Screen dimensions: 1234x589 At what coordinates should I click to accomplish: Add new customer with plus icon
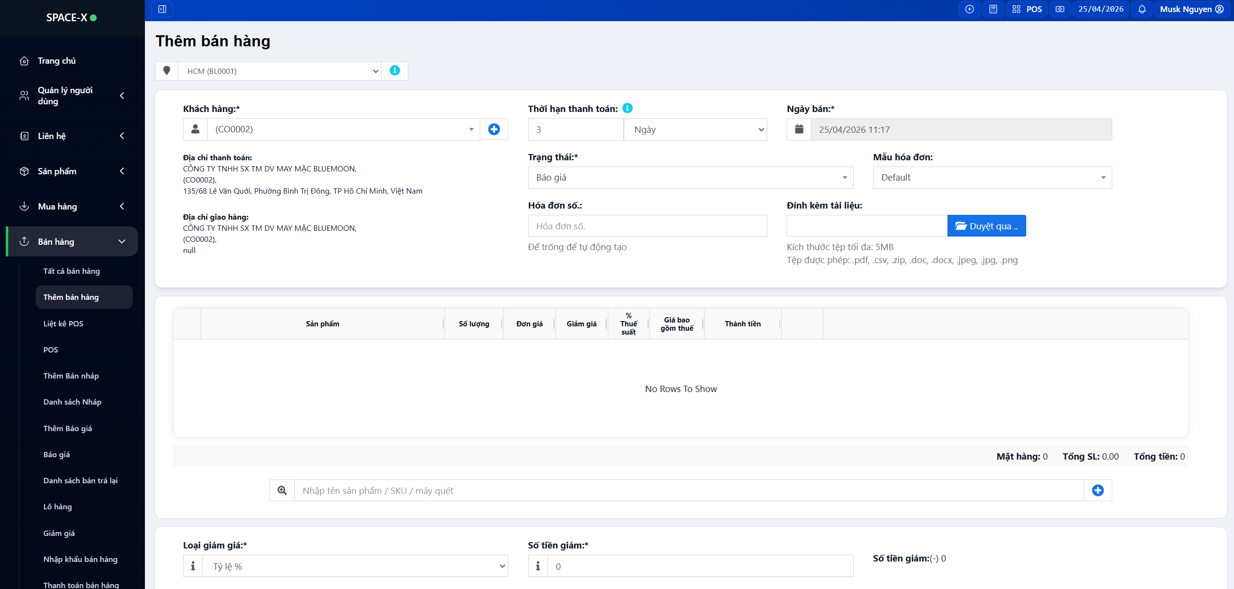click(x=494, y=129)
